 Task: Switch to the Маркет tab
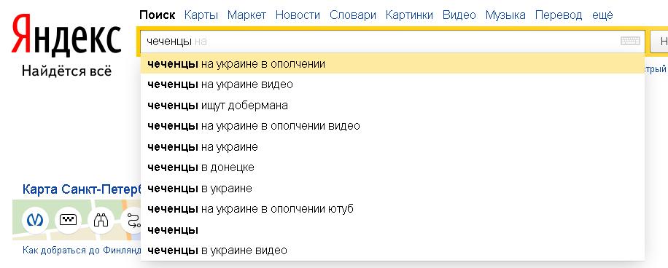tap(246, 15)
